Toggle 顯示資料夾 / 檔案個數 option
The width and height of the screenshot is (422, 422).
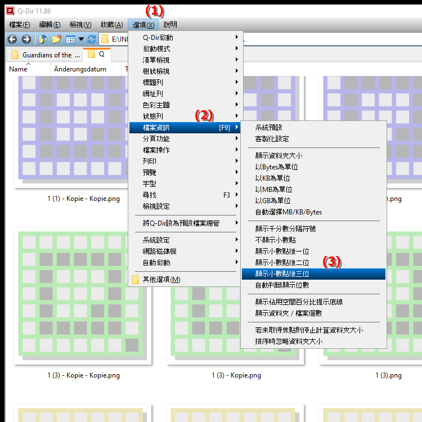313,313
